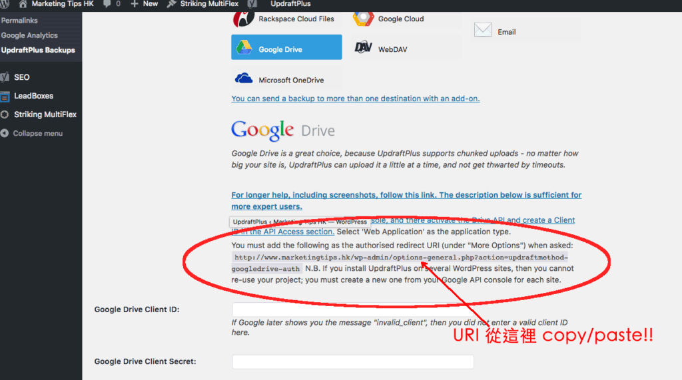The width and height of the screenshot is (682, 380).
Task: Open the WordPress logo menu
Action: coord(5,3)
